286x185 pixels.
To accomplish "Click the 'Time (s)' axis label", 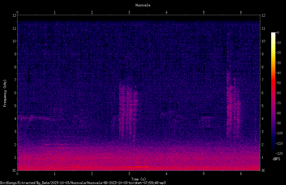I will [x=138, y=179].
